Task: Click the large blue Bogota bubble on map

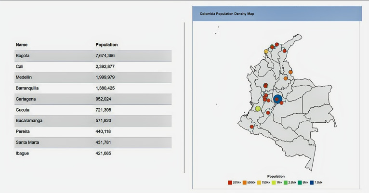Action: [277, 99]
